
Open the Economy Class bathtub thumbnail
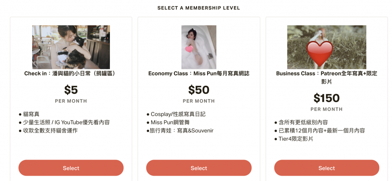(199, 47)
